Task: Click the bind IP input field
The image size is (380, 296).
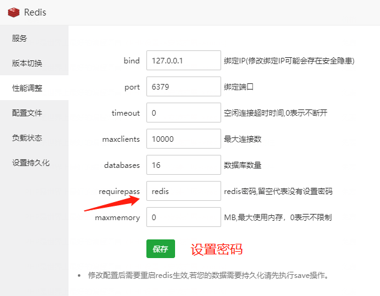Action: [183, 61]
